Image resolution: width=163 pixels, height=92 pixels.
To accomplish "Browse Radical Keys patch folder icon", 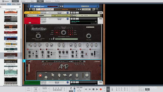I will [51, 39].
